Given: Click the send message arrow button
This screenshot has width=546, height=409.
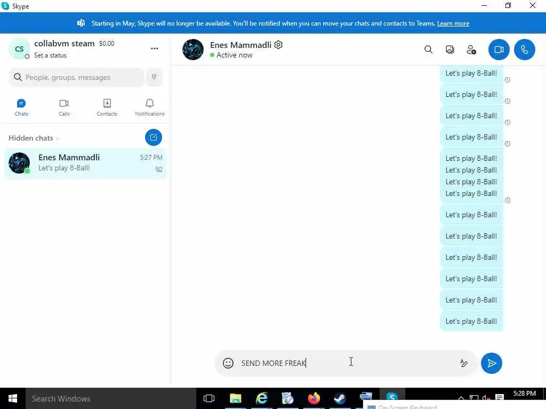Looking at the screenshot, I should point(491,363).
